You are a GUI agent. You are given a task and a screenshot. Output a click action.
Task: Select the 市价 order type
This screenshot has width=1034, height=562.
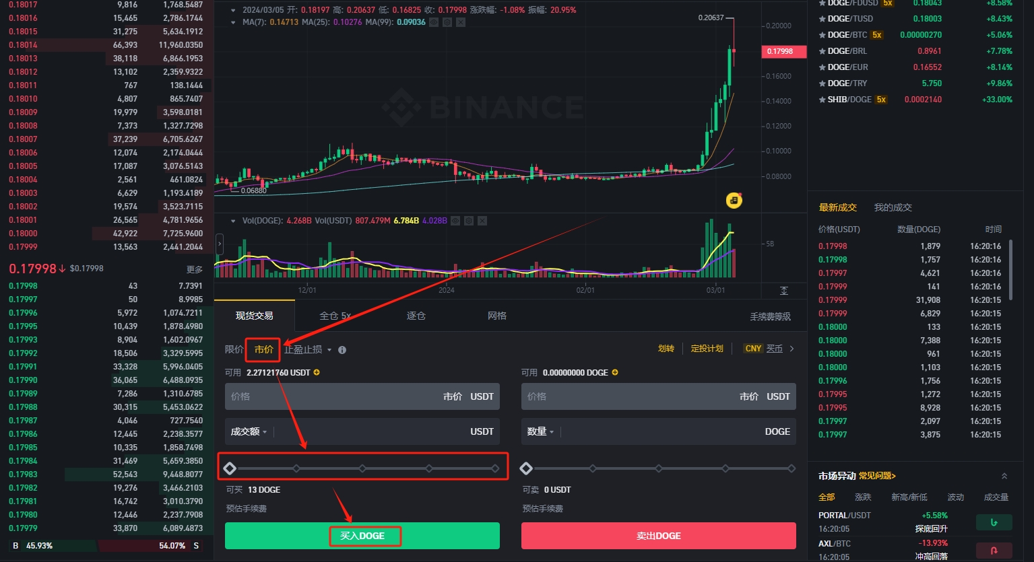click(263, 349)
